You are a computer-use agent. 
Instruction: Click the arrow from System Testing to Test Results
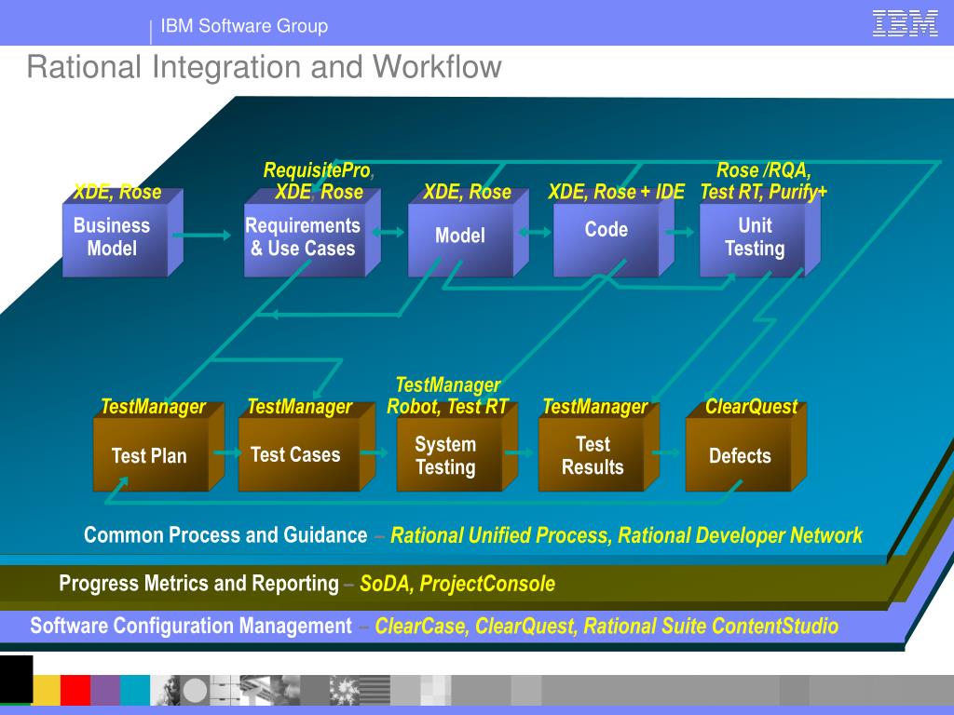coord(519,452)
